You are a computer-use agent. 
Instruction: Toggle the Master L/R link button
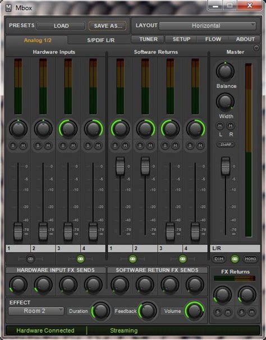point(235,259)
